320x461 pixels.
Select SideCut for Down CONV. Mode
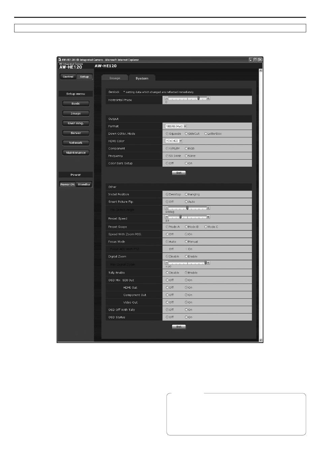pyautogui.click(x=186, y=134)
